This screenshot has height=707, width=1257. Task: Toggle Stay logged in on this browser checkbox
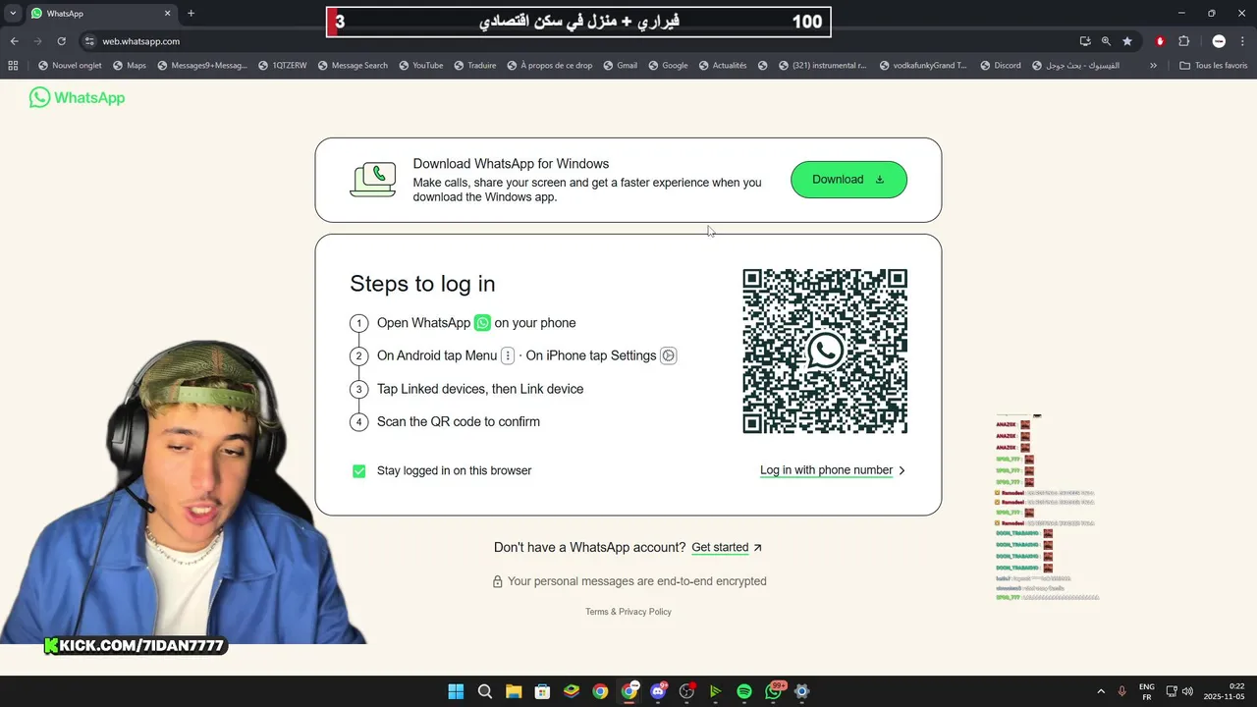pyautogui.click(x=359, y=471)
